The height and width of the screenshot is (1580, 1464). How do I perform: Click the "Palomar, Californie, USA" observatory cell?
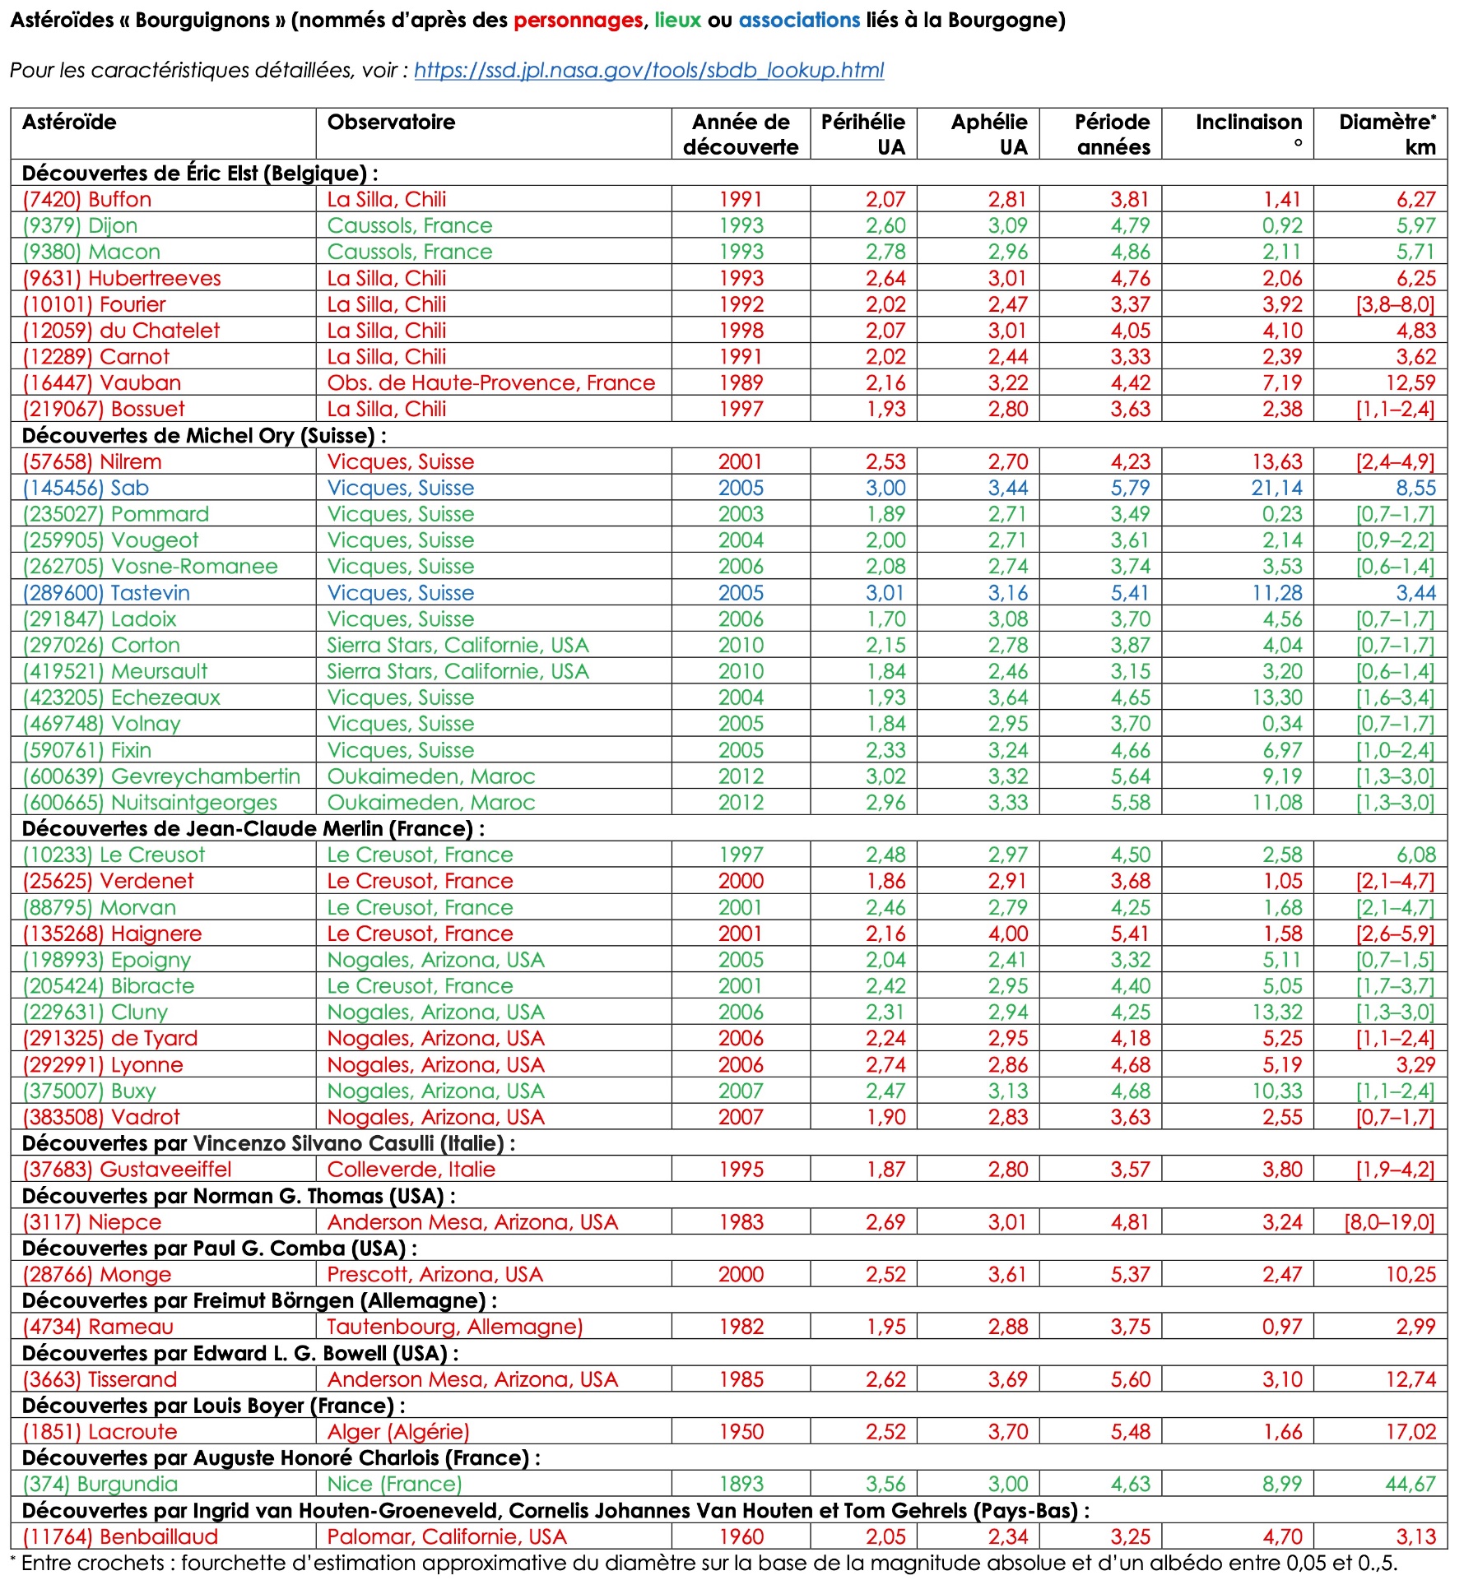tap(447, 1537)
